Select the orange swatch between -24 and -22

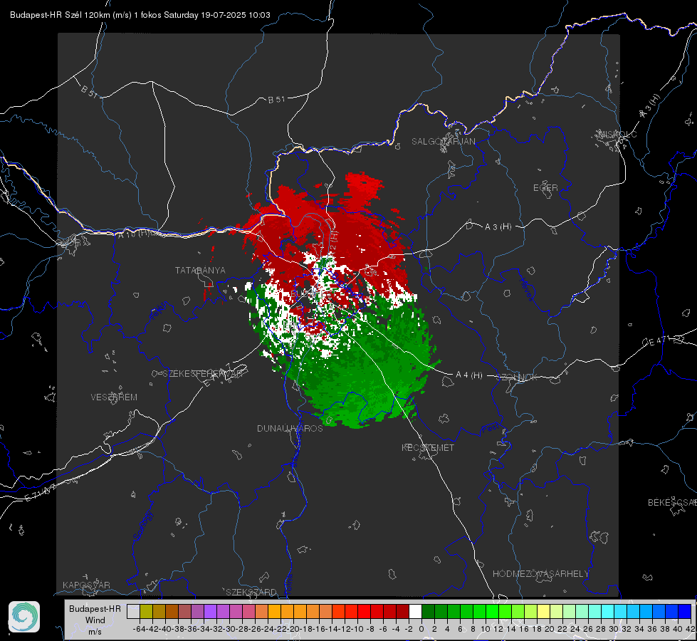tap(274, 611)
